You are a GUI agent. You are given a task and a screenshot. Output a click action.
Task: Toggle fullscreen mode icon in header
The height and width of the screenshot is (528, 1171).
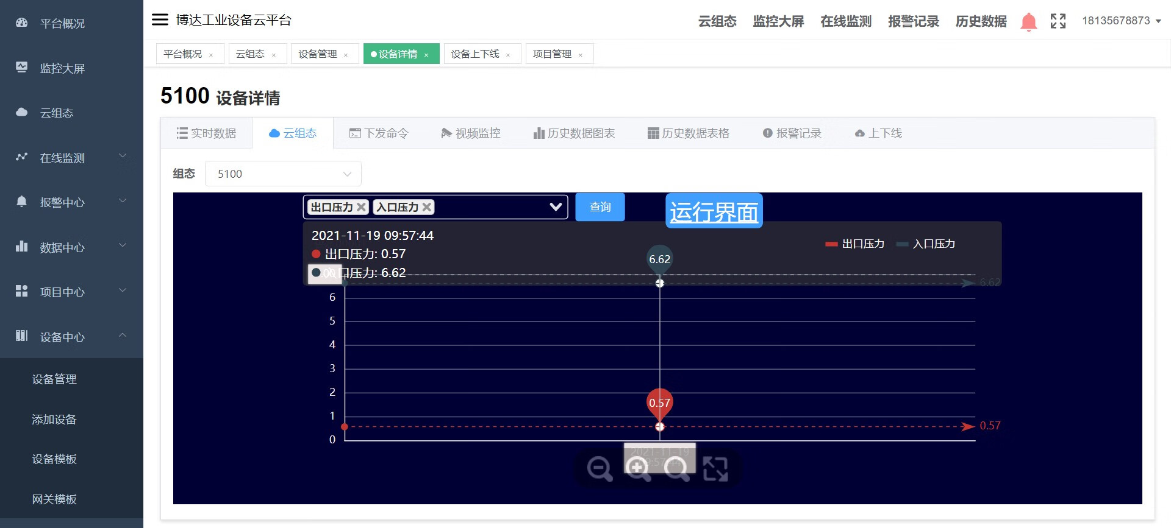pos(1058,21)
